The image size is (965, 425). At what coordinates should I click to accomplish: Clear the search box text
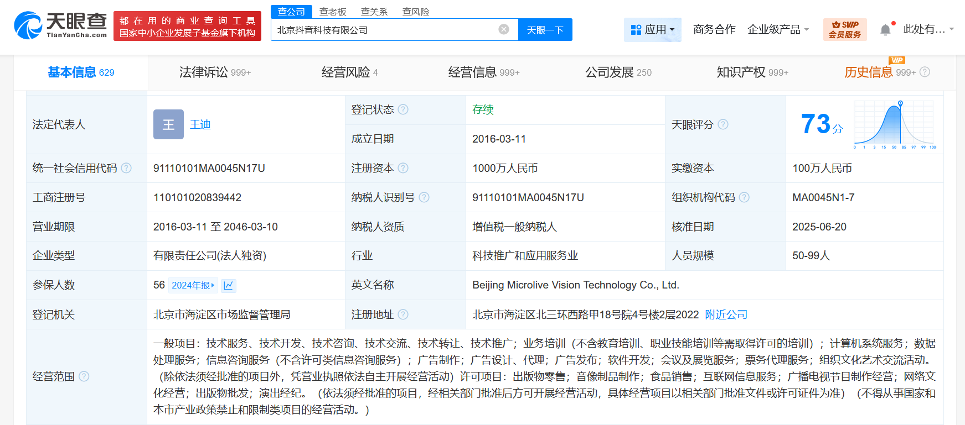coord(503,30)
